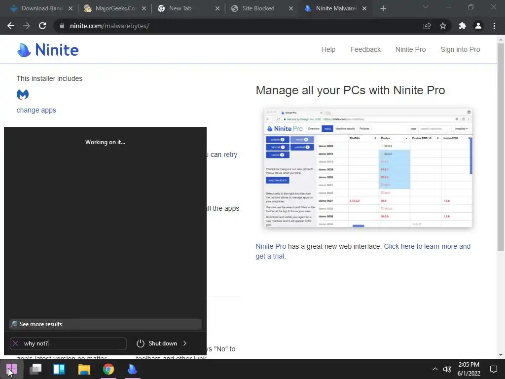Click the Windows Start button

(12, 369)
